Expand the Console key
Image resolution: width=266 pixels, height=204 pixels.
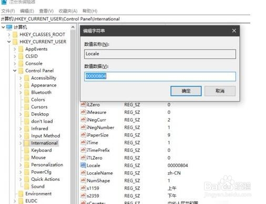pyautogui.click(x=15, y=63)
